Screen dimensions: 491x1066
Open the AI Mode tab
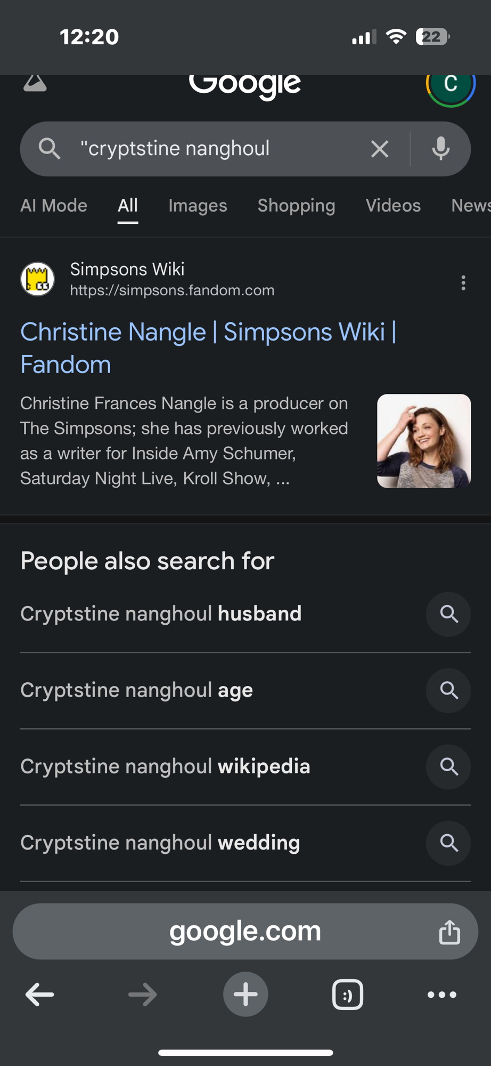coord(54,206)
